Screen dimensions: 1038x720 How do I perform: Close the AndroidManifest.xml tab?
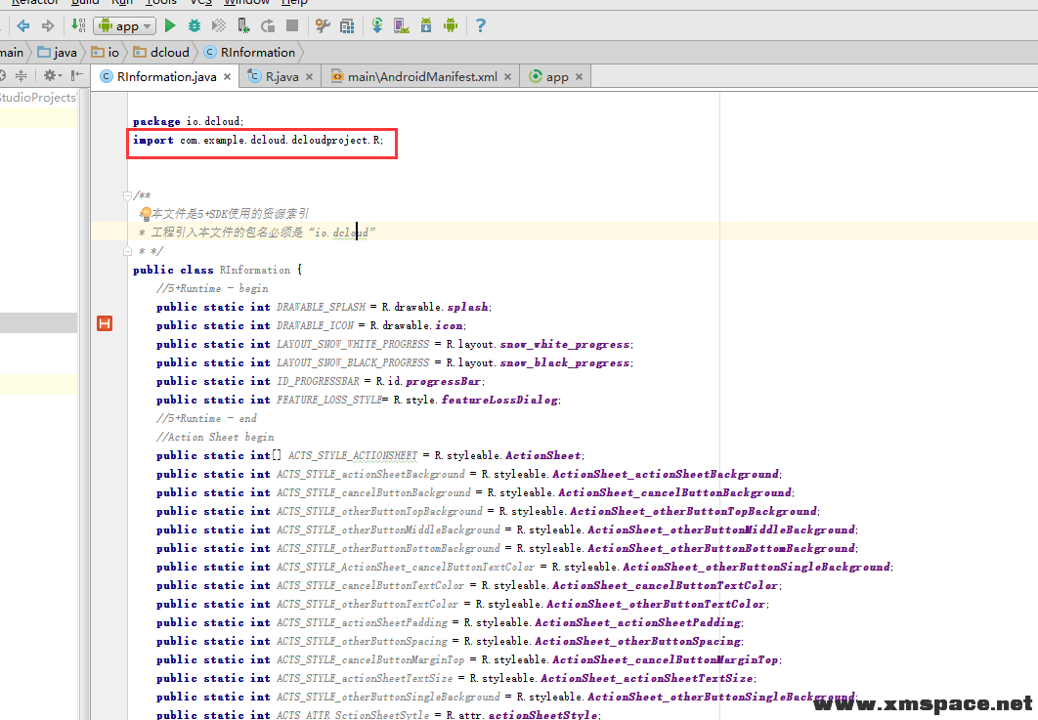(507, 77)
